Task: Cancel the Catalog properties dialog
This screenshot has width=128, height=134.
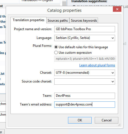Action: tap(107, 120)
